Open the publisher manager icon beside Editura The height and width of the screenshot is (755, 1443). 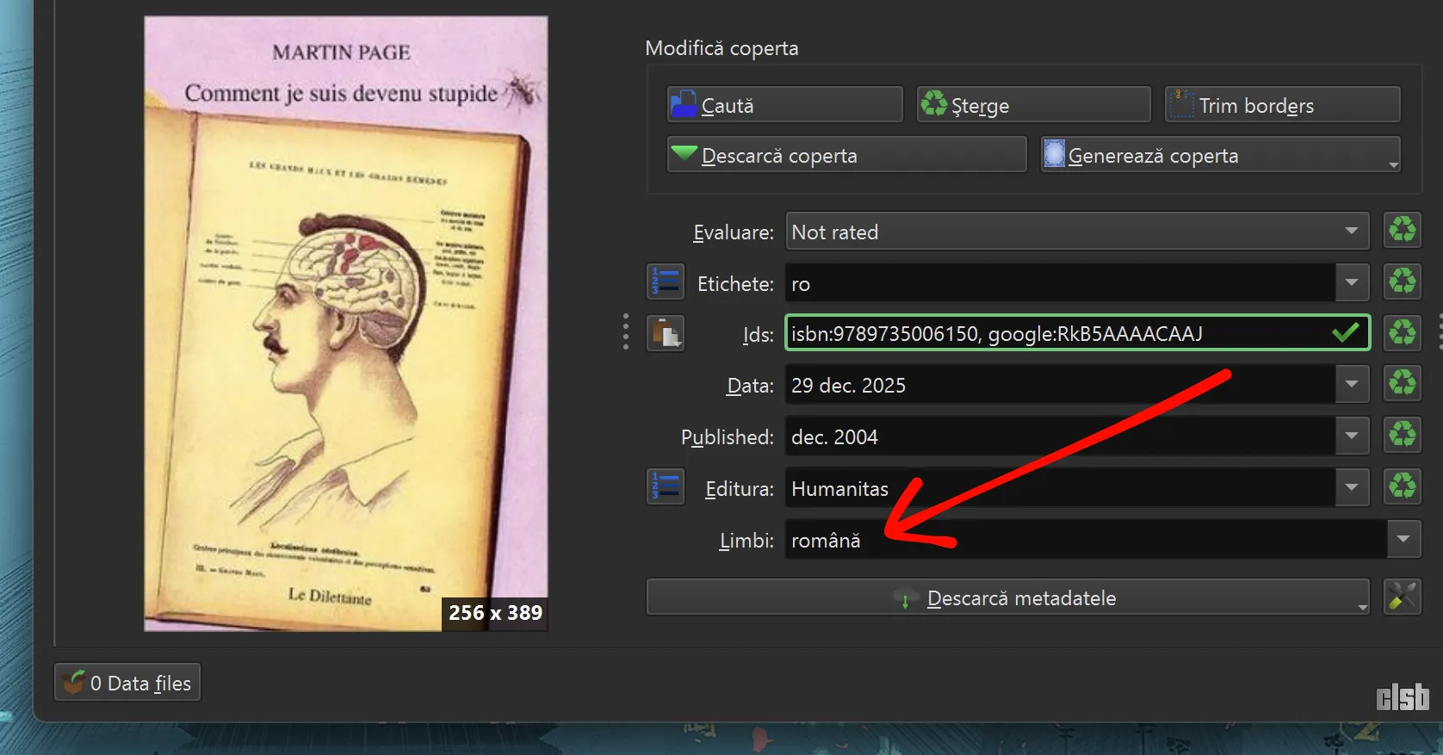tap(665, 487)
